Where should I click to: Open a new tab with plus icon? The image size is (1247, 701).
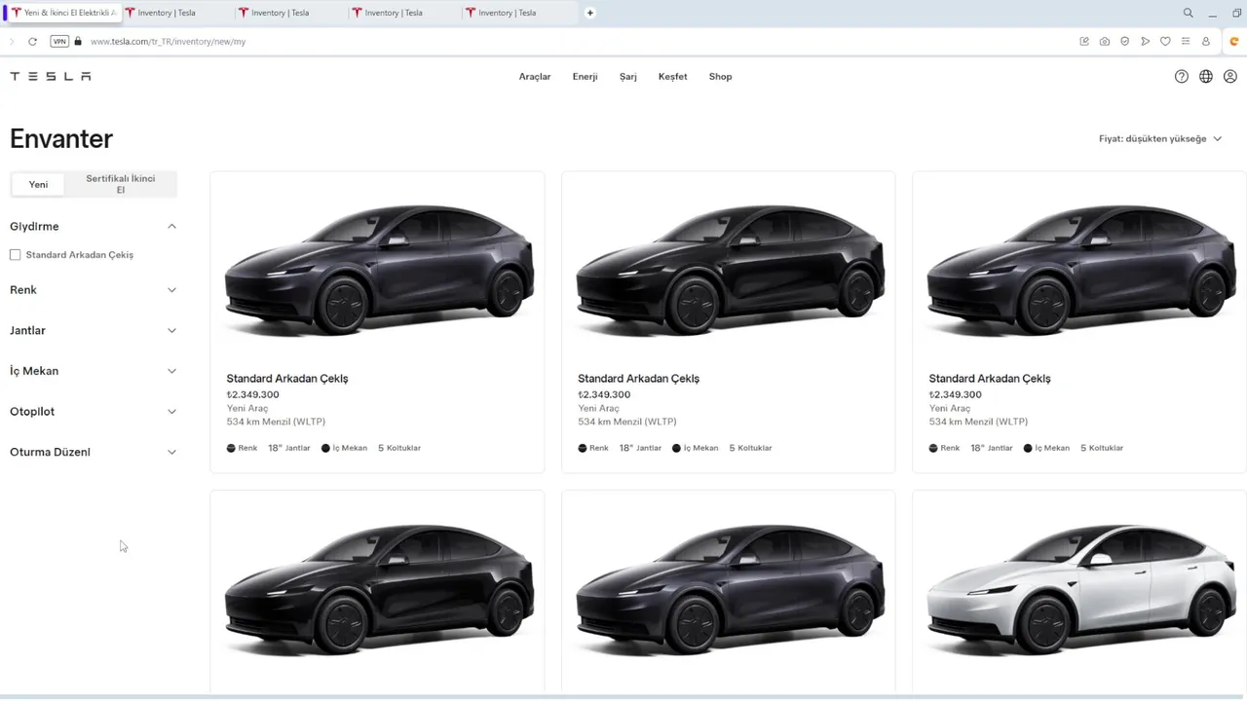[589, 13]
